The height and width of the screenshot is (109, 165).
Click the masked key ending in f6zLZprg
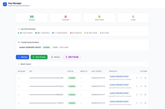click(x=46, y=86)
